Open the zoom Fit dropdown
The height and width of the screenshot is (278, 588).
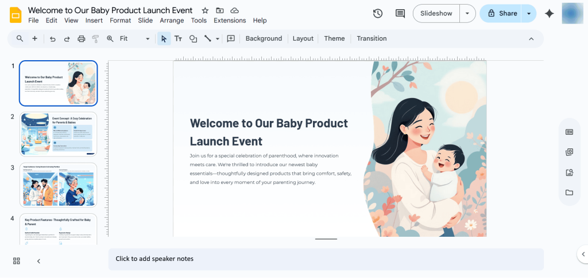[x=134, y=39]
